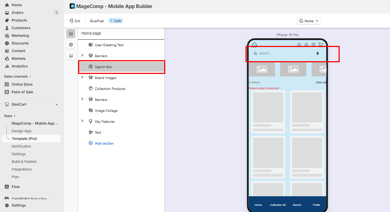
Task: Click the Draft status badge
Action: pos(116,21)
